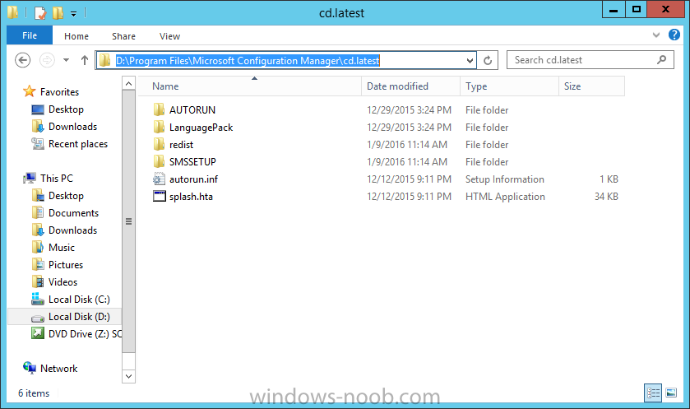Open Help using the question mark icon
This screenshot has width=690, height=409.
[674, 35]
